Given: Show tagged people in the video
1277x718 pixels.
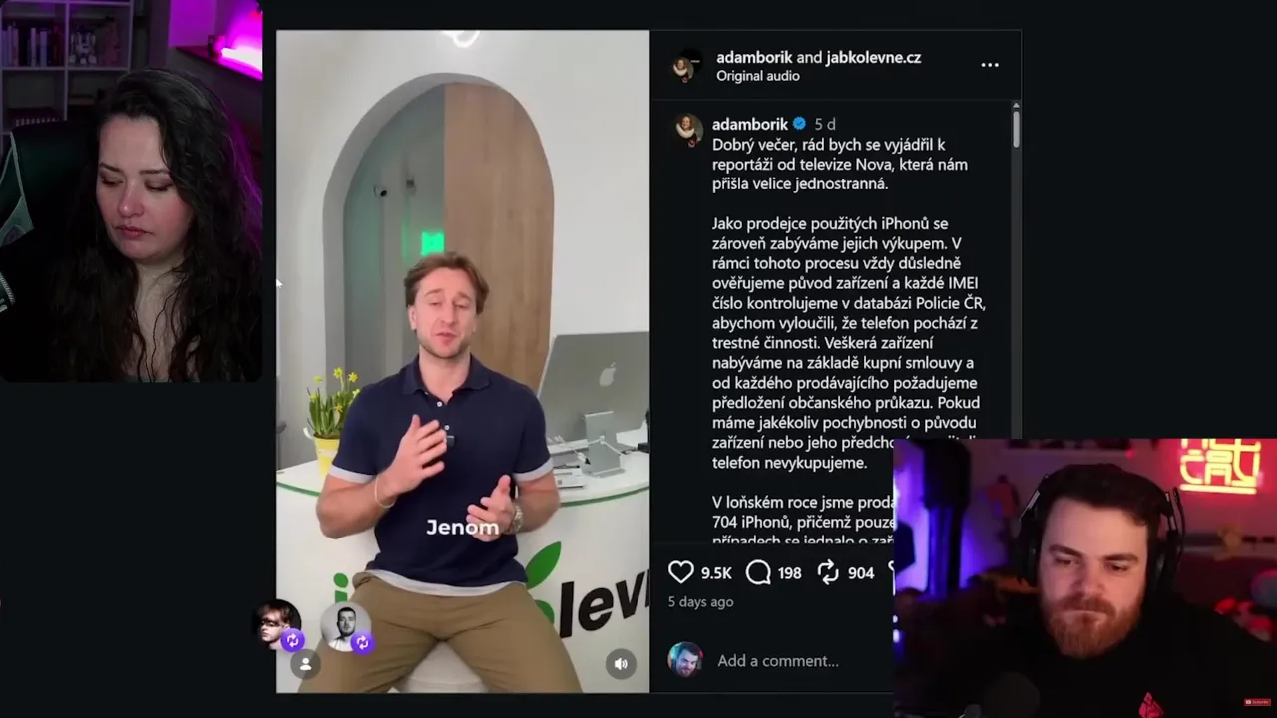Looking at the screenshot, I should click(x=306, y=664).
